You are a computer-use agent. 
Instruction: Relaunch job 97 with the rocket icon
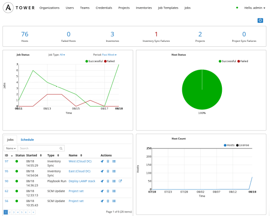102,161
